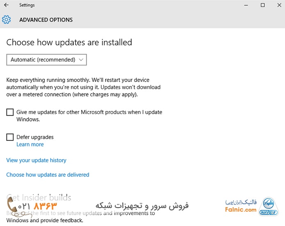285x226 pixels.
Task: Click the ADVANCED OPTIONS page title
Action: [46, 20]
